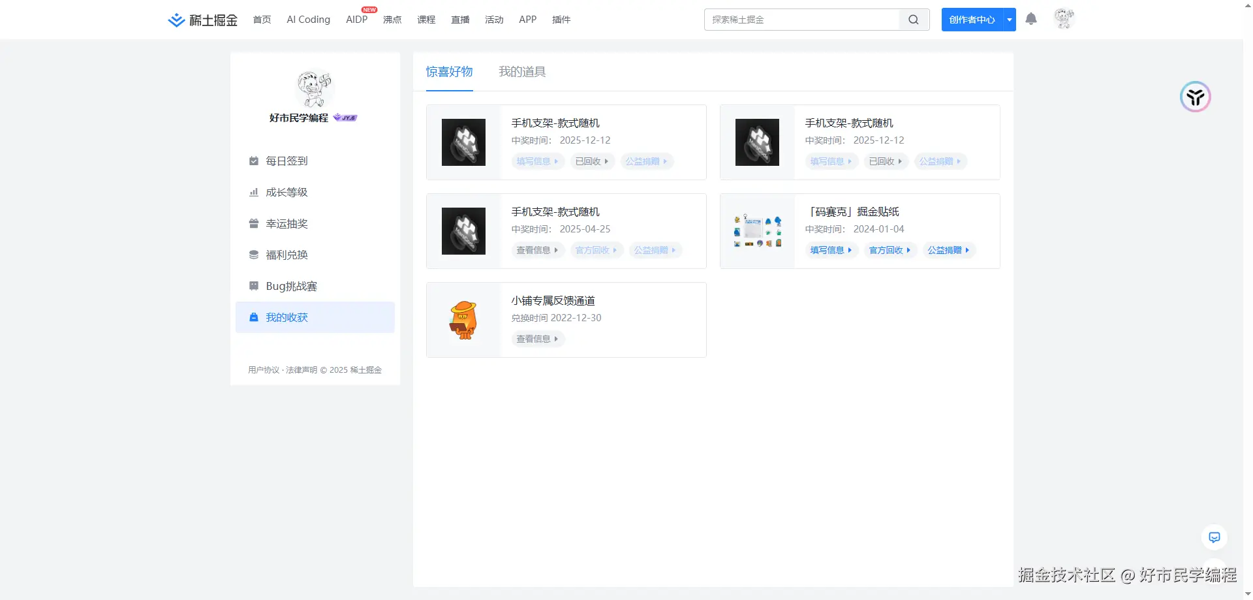Viewport: 1253px width, 600px height.
Task: Open the 用户协议 link
Action: (x=263, y=369)
